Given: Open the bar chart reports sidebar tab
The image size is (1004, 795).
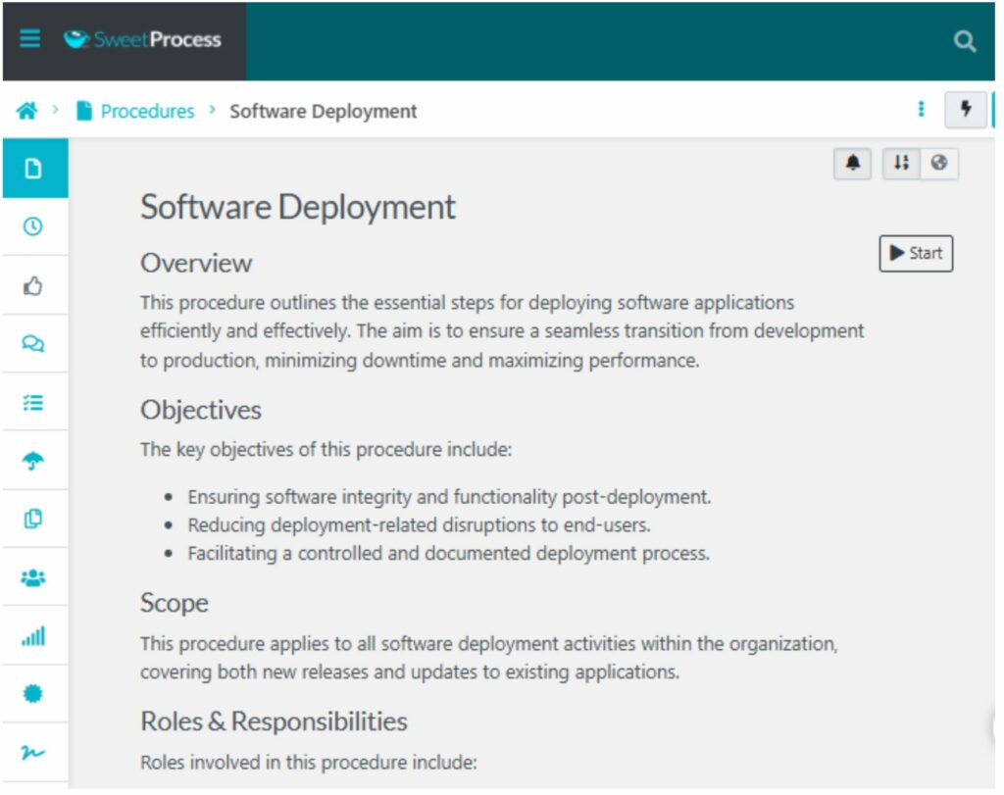Looking at the screenshot, I should point(34,635).
